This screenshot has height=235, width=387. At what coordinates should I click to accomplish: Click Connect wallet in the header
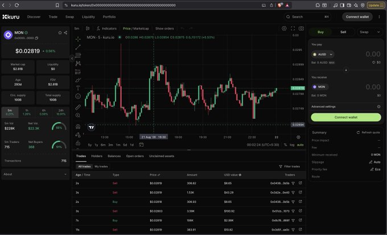click(357, 16)
